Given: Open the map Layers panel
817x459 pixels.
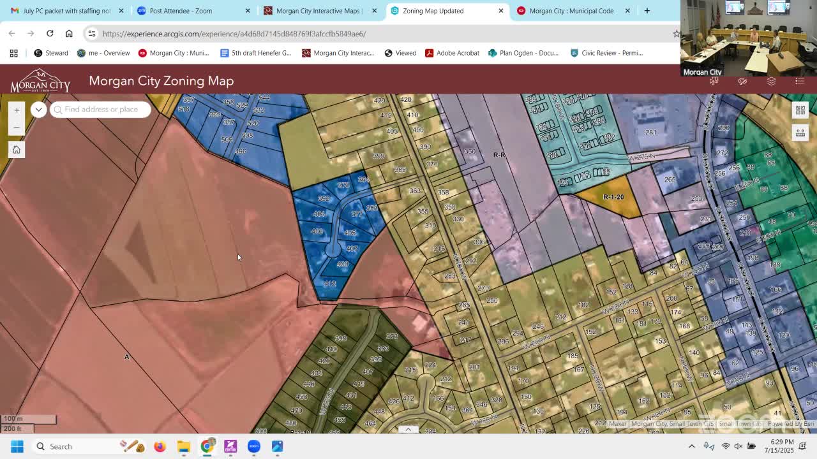Looking at the screenshot, I should pos(771,81).
